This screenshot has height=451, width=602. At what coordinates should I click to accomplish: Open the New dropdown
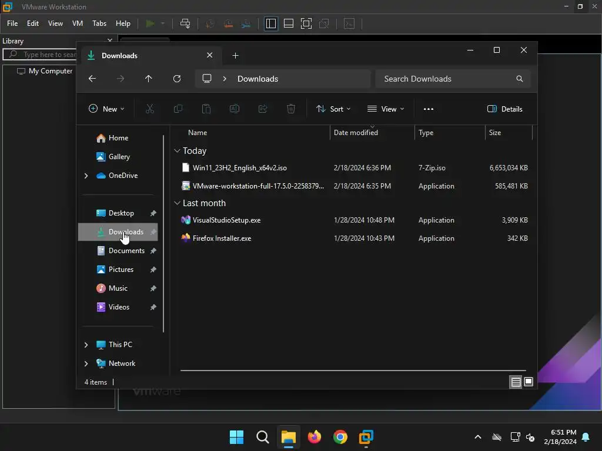click(x=106, y=109)
